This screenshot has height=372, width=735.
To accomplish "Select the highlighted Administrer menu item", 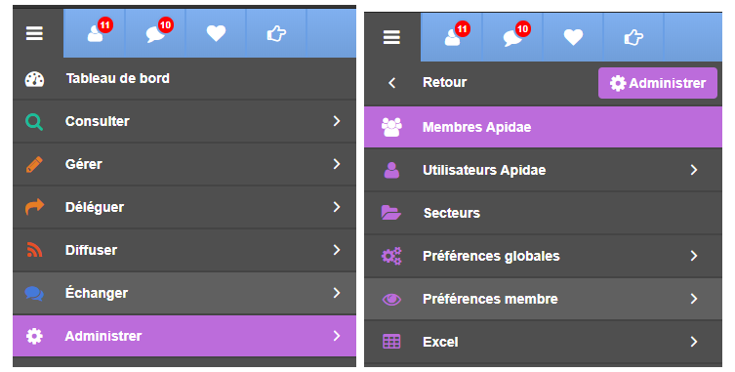I will [184, 336].
